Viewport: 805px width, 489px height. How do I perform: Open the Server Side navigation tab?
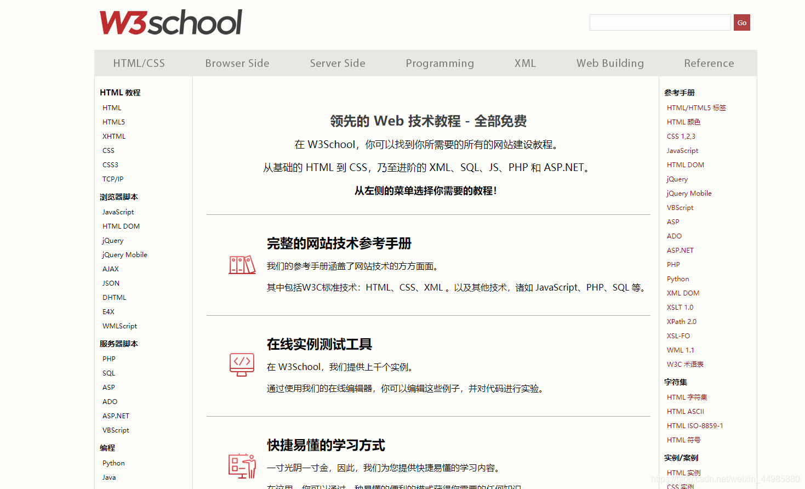click(338, 63)
